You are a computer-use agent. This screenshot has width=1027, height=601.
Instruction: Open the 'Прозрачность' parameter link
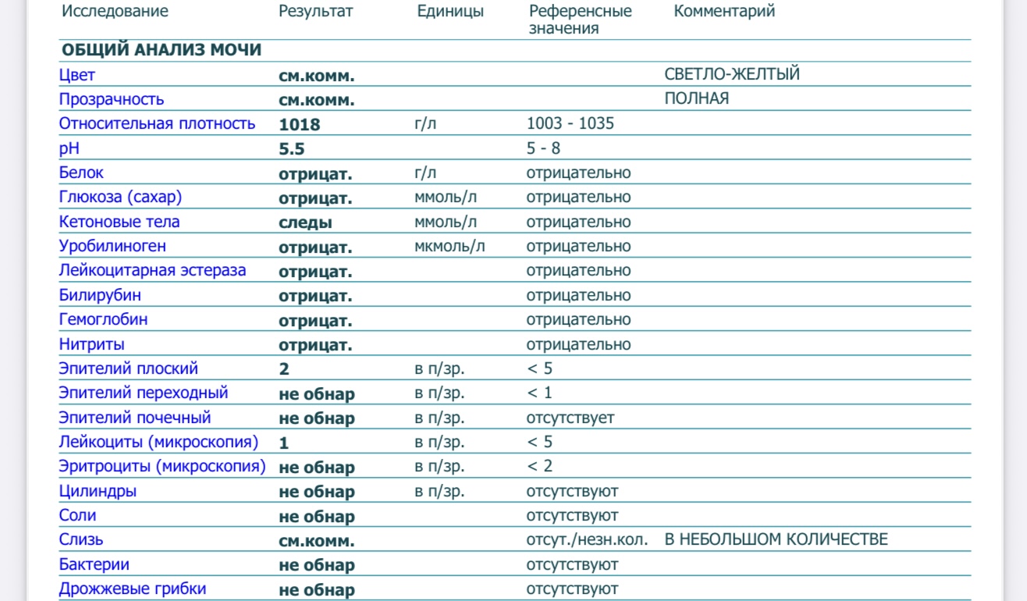point(112,99)
